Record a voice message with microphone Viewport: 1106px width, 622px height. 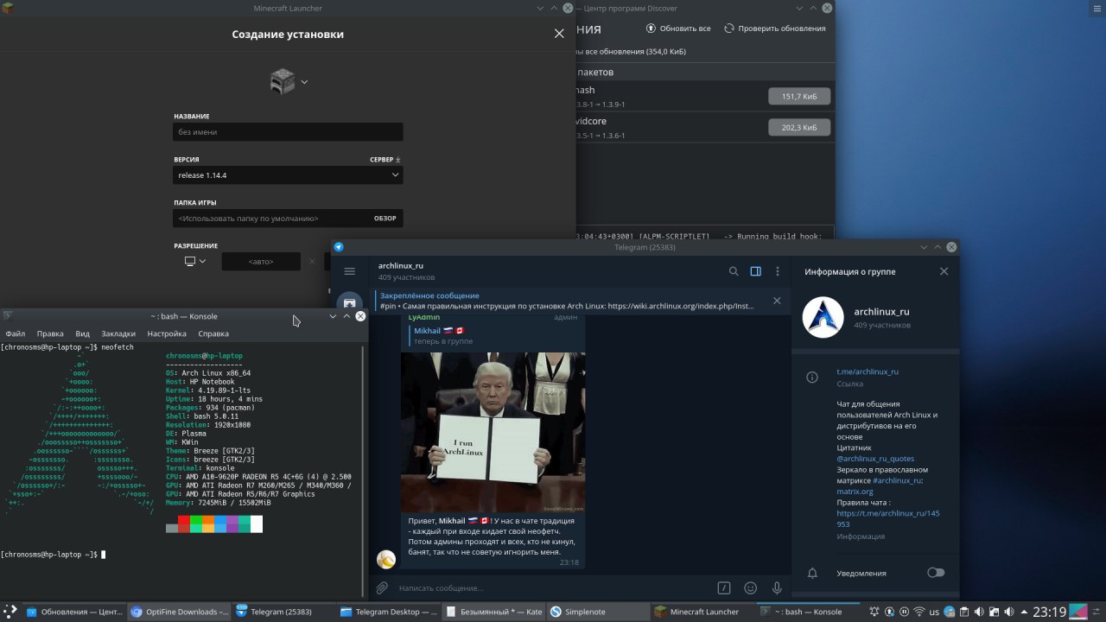click(x=777, y=588)
